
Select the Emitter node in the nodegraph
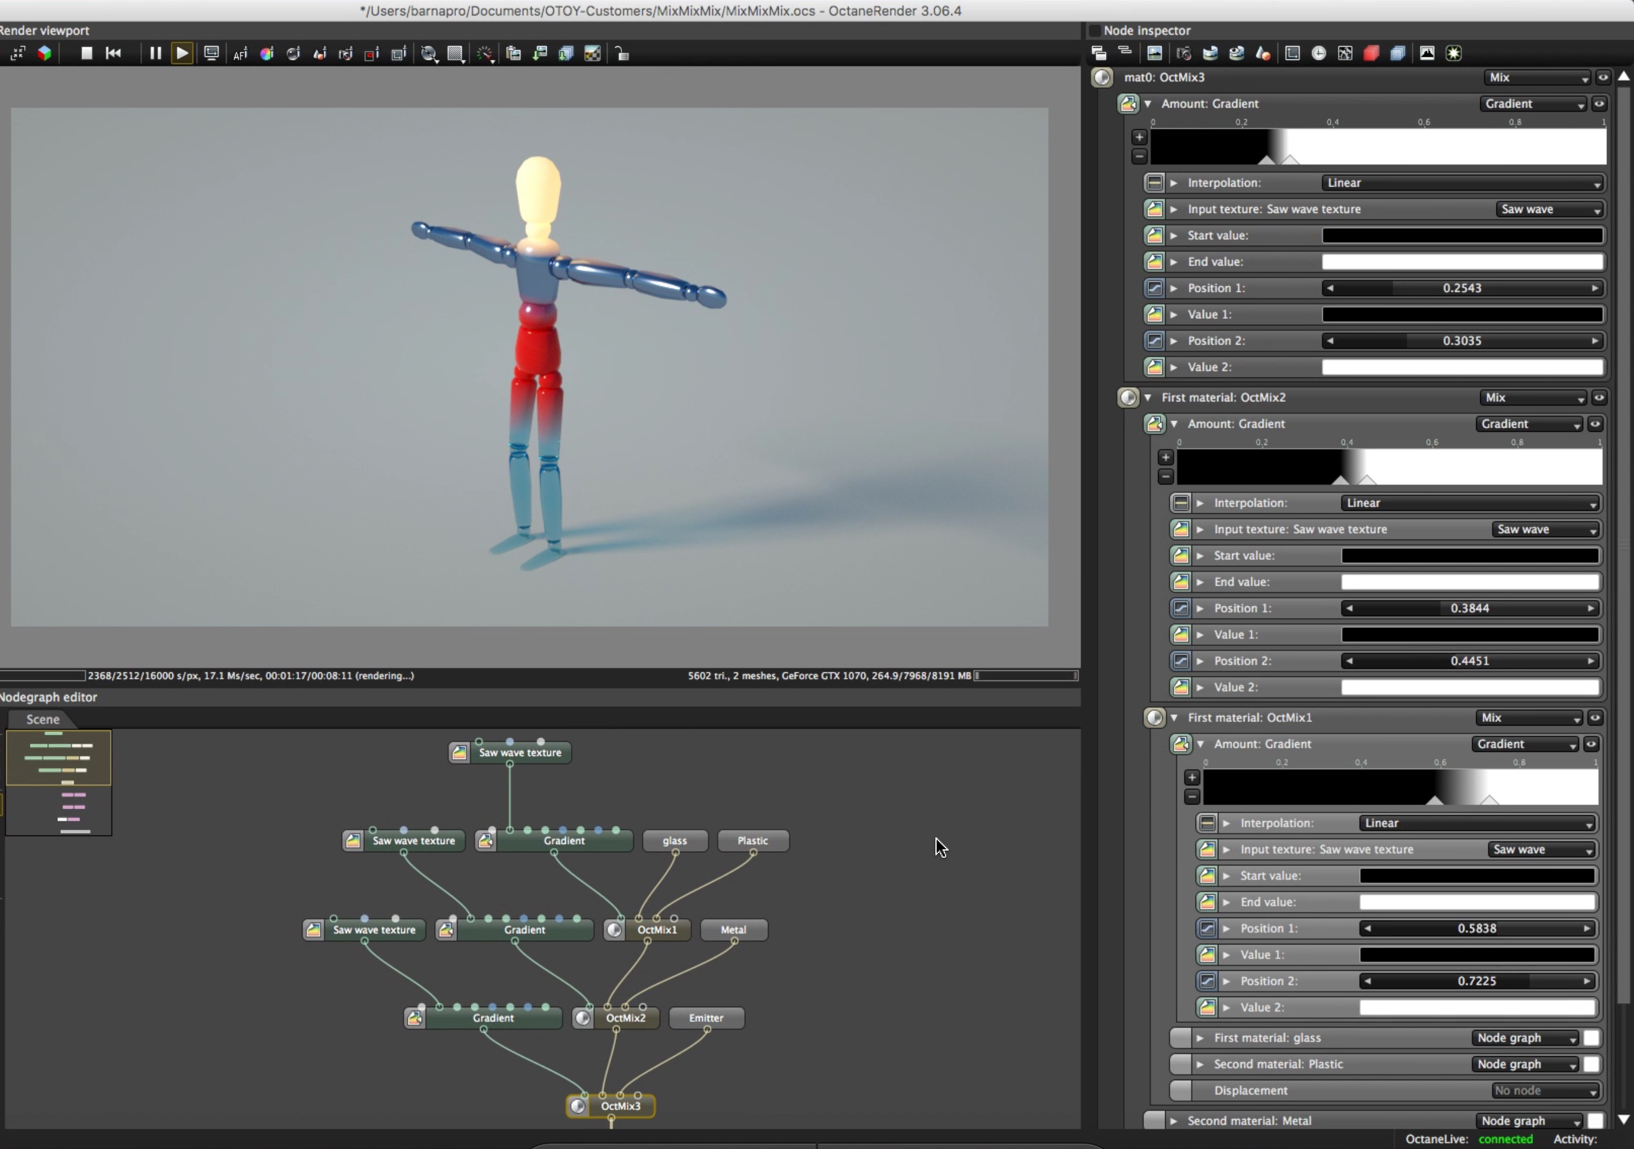coord(706,1018)
